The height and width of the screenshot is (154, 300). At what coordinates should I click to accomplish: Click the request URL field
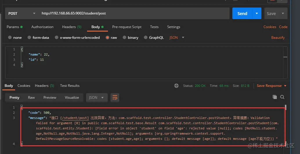coord(134,13)
